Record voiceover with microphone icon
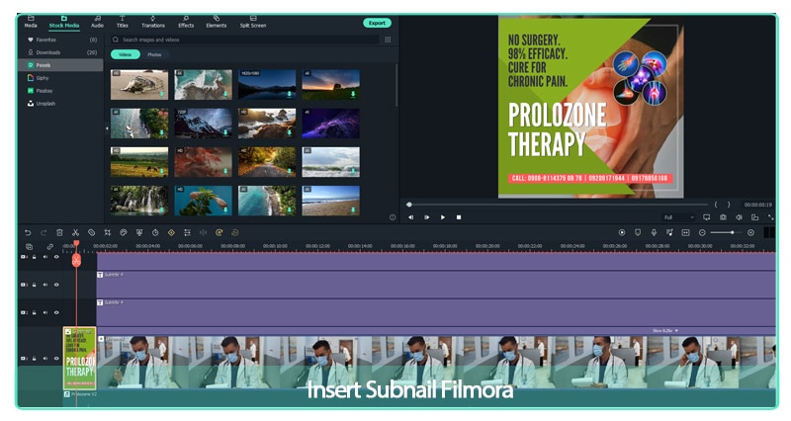This screenshot has height=421, width=791. pyautogui.click(x=654, y=232)
